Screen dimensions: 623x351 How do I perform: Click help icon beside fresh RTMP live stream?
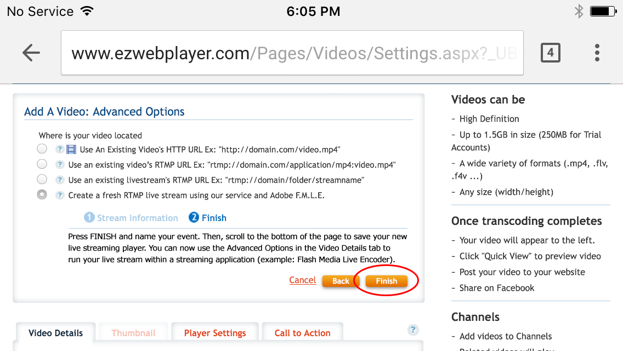pos(60,195)
